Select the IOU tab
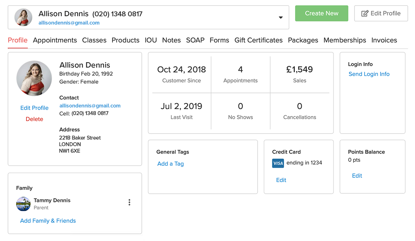Image resolution: width=415 pixels, height=241 pixels. 151,40
